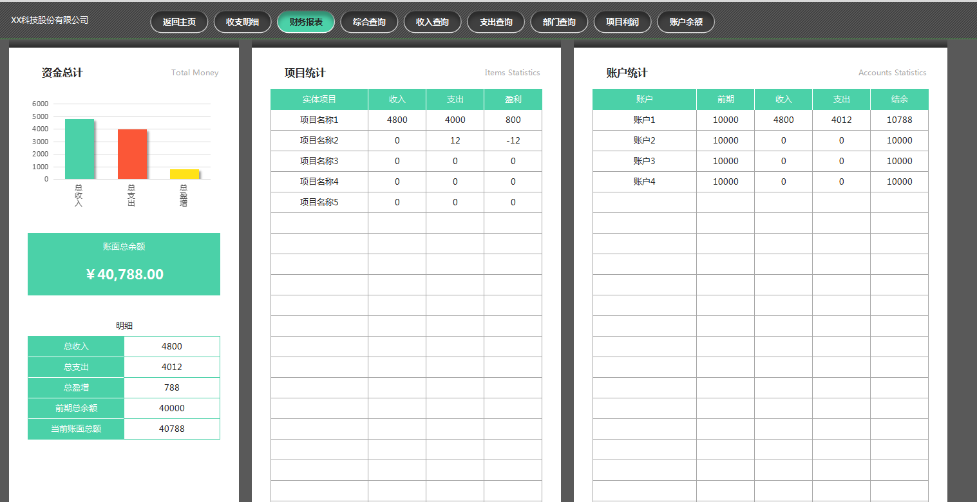Click the green 总收入 bar in the chart
Viewport: 977px width, 502px height.
[79, 149]
